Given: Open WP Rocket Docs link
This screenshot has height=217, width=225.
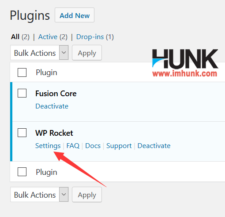Looking at the screenshot, I should coord(93,146).
